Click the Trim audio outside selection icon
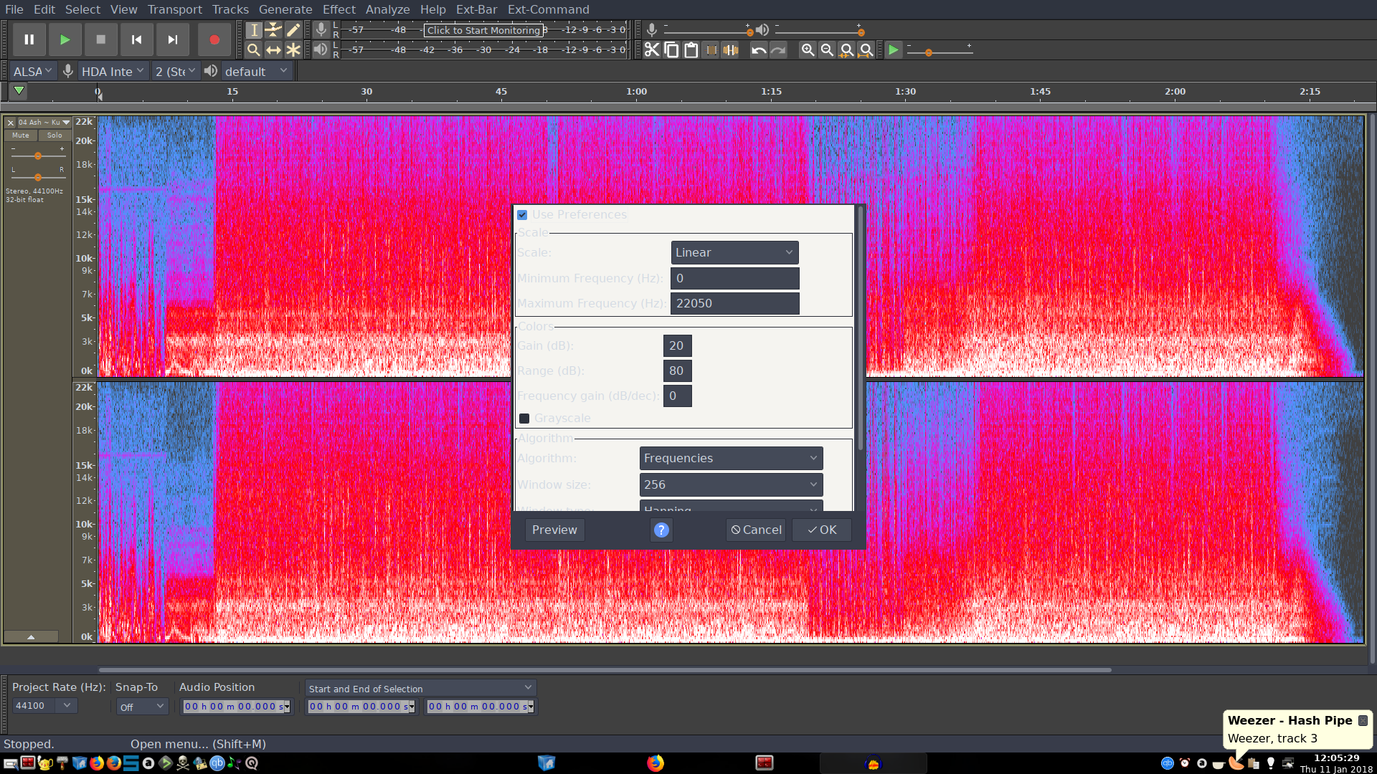The width and height of the screenshot is (1377, 774). 711,49
